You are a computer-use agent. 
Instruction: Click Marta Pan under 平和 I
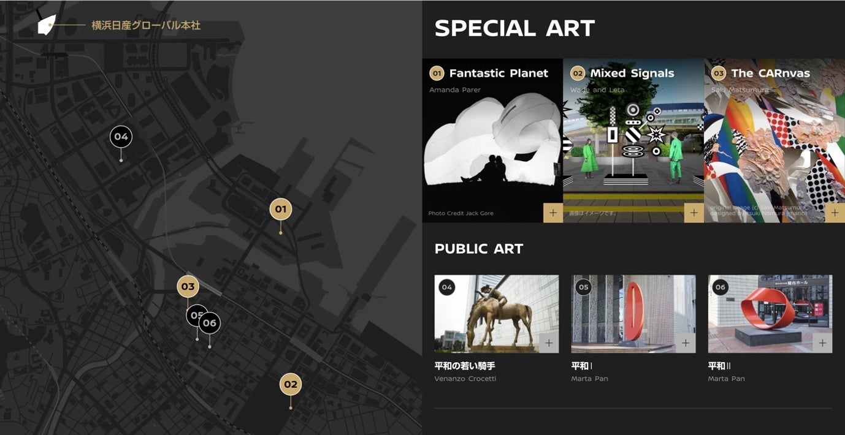pos(590,379)
